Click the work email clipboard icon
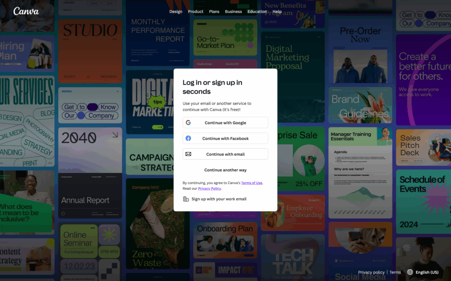This screenshot has width=451, height=281. pyautogui.click(x=185, y=198)
